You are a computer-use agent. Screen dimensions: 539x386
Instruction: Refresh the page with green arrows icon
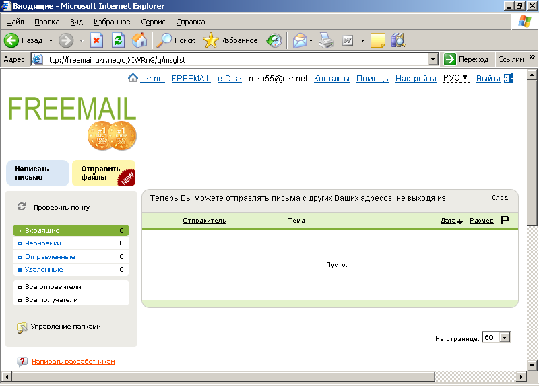click(118, 40)
